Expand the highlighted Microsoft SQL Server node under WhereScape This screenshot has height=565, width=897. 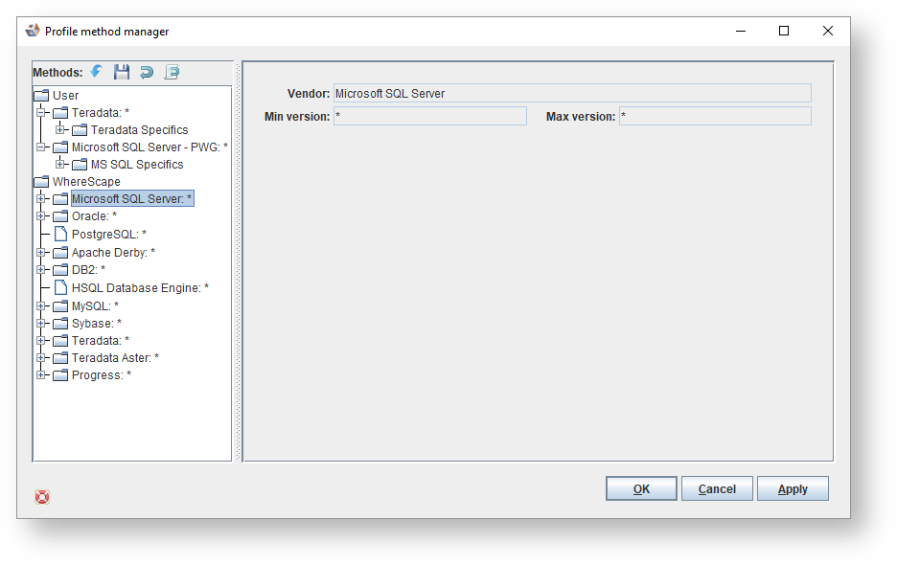(41, 199)
